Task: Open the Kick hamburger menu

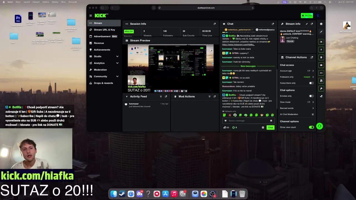Action: pyautogui.click(x=90, y=16)
